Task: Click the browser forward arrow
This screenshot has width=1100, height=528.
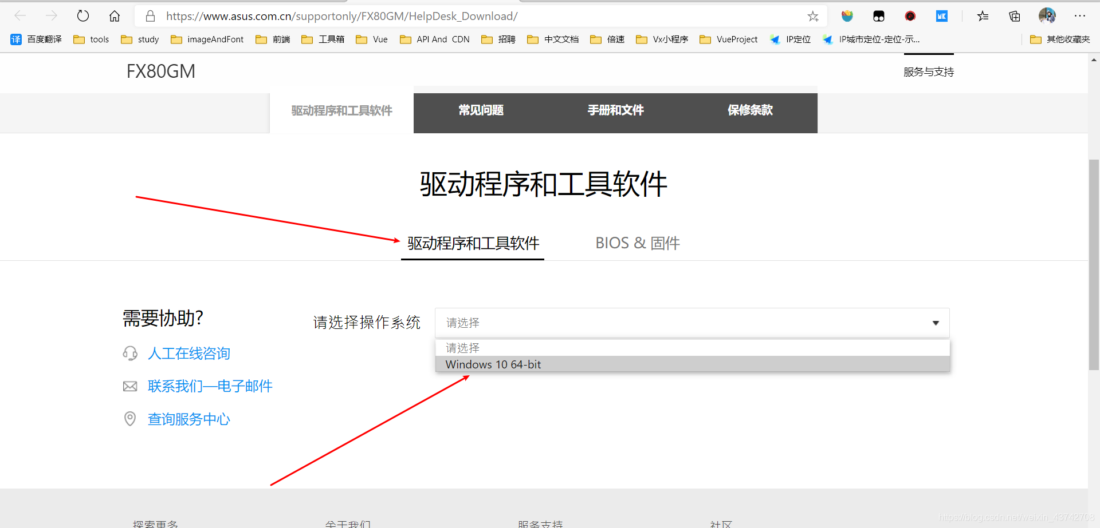Action: click(x=52, y=15)
